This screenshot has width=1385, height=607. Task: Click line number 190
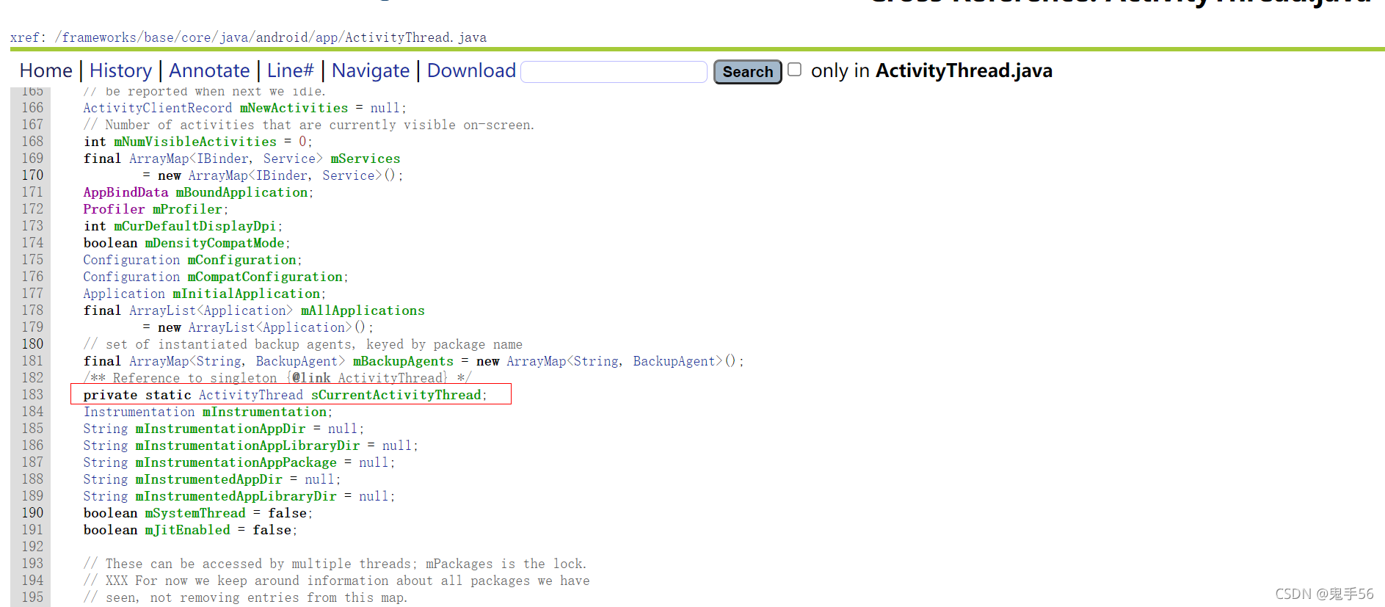coord(32,513)
